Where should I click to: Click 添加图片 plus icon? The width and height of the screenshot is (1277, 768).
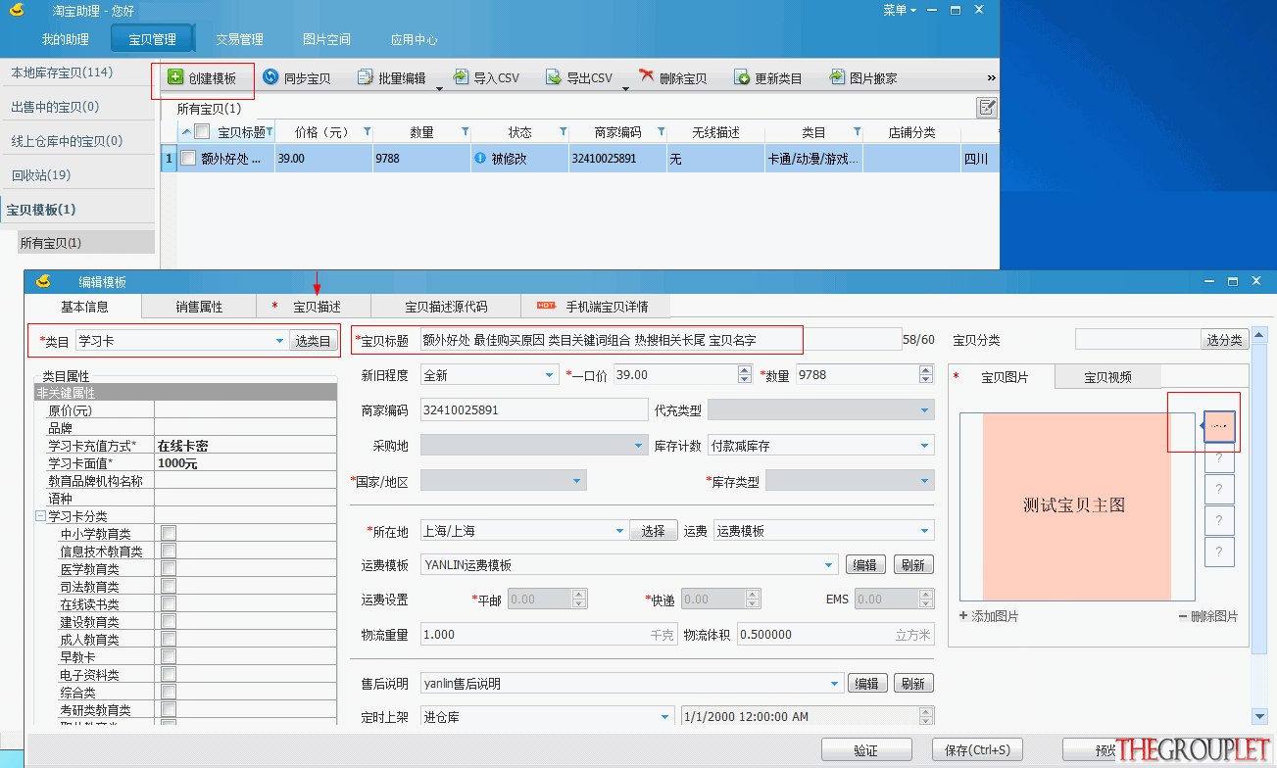coord(963,616)
